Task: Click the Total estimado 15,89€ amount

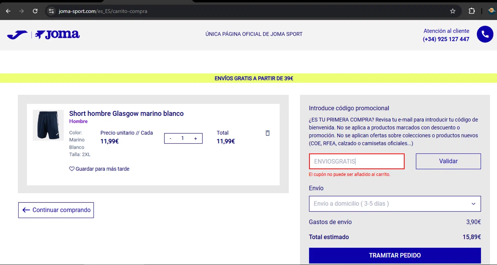Action: tap(472, 237)
